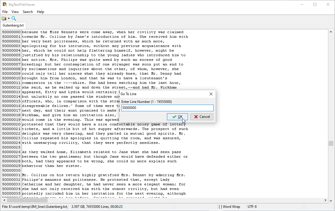This screenshot has width=335, height=211.
Task: Click the vertical scrollbar up arrow
Action: pyautogui.click(x=331, y=32)
